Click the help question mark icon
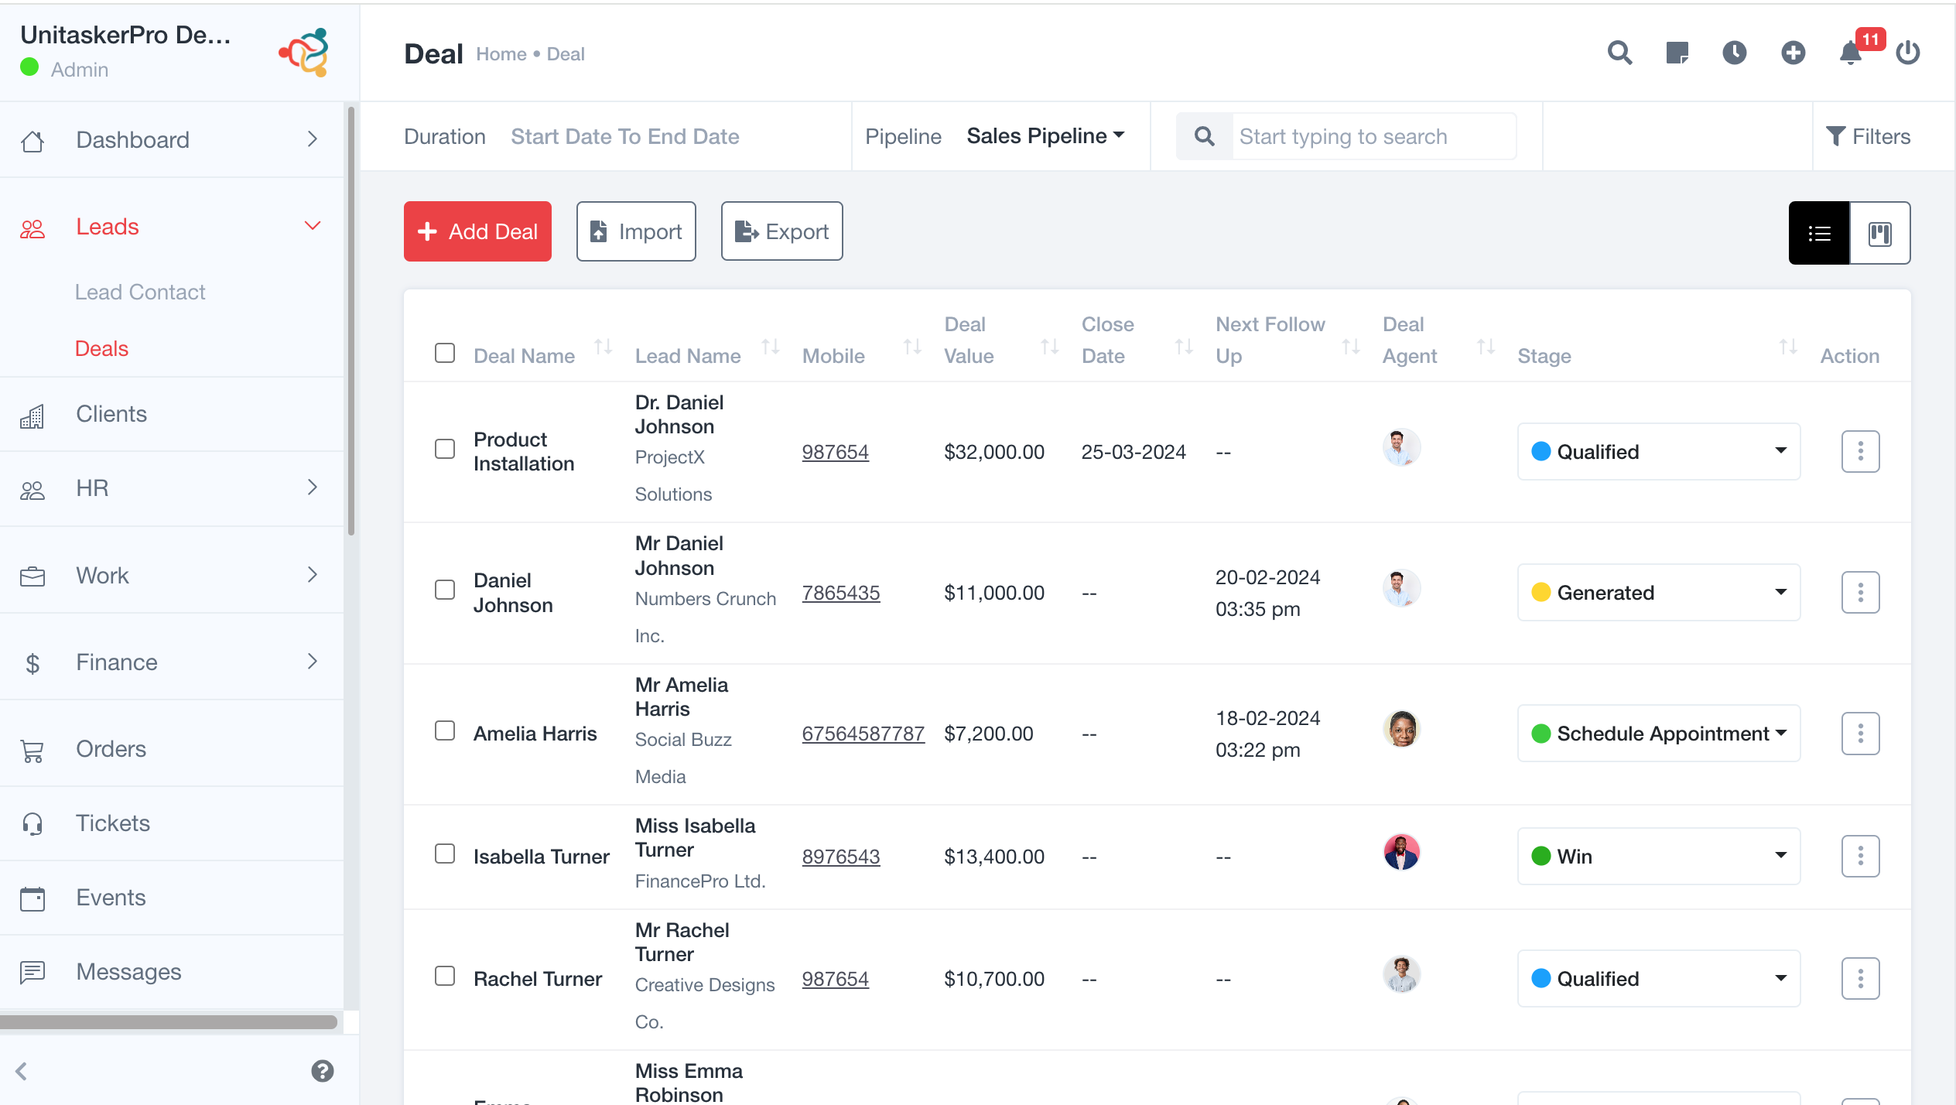 (322, 1071)
